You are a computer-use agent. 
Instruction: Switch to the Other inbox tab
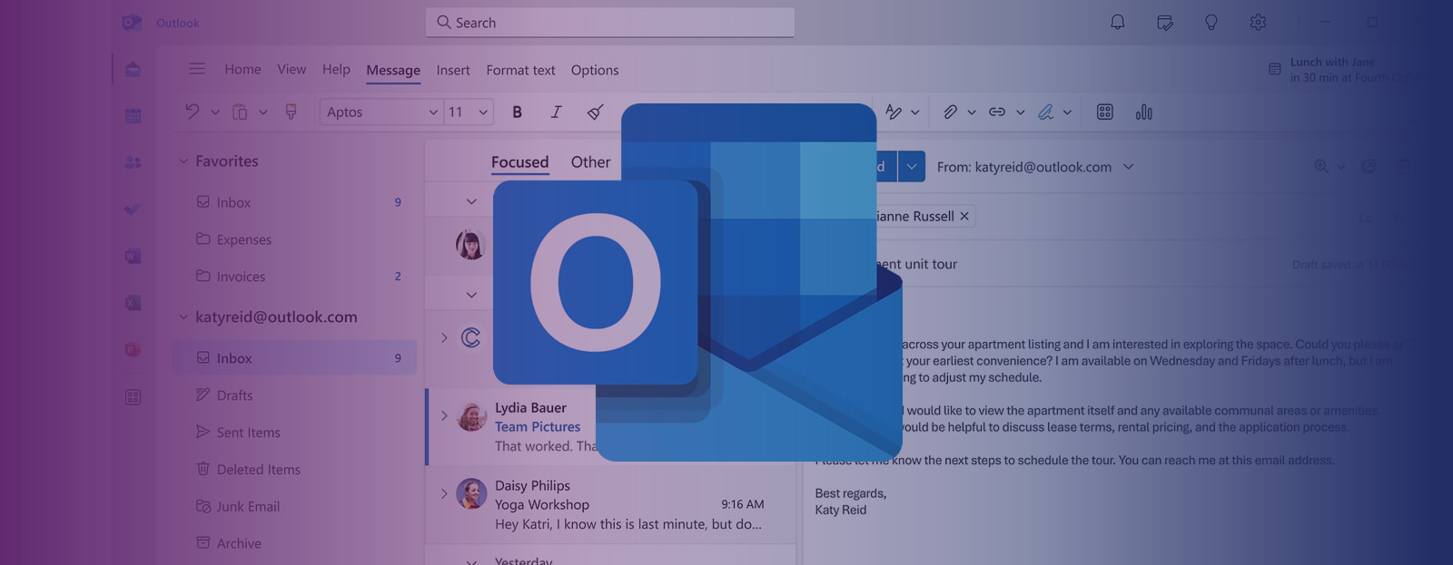pos(590,162)
